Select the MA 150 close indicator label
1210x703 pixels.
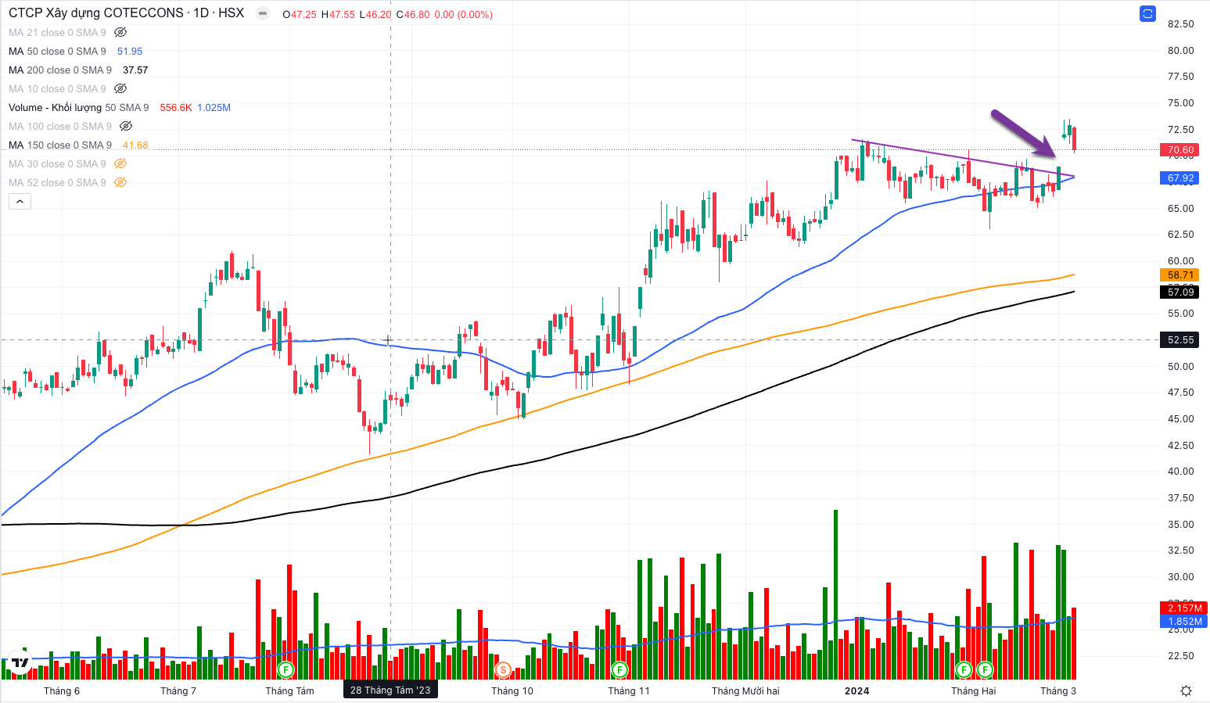coord(60,145)
